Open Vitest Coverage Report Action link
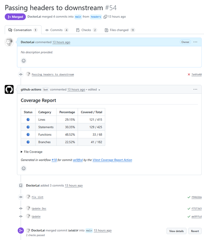Viewport: 204px width, 240px height. tap(112, 160)
